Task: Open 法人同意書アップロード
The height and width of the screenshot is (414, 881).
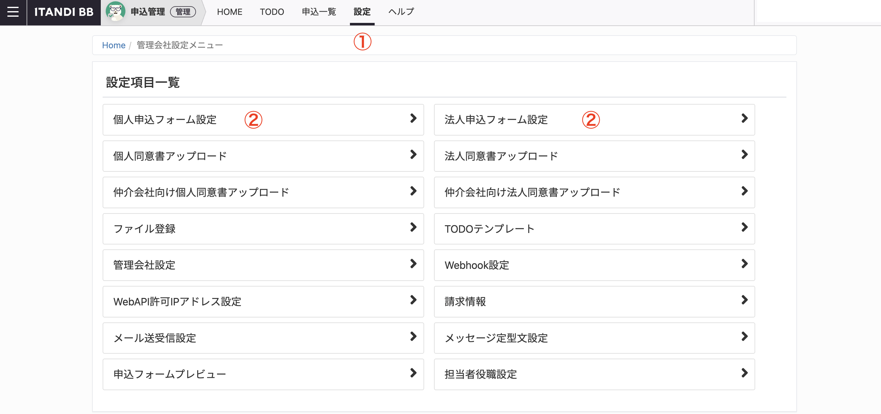Action: coord(594,156)
